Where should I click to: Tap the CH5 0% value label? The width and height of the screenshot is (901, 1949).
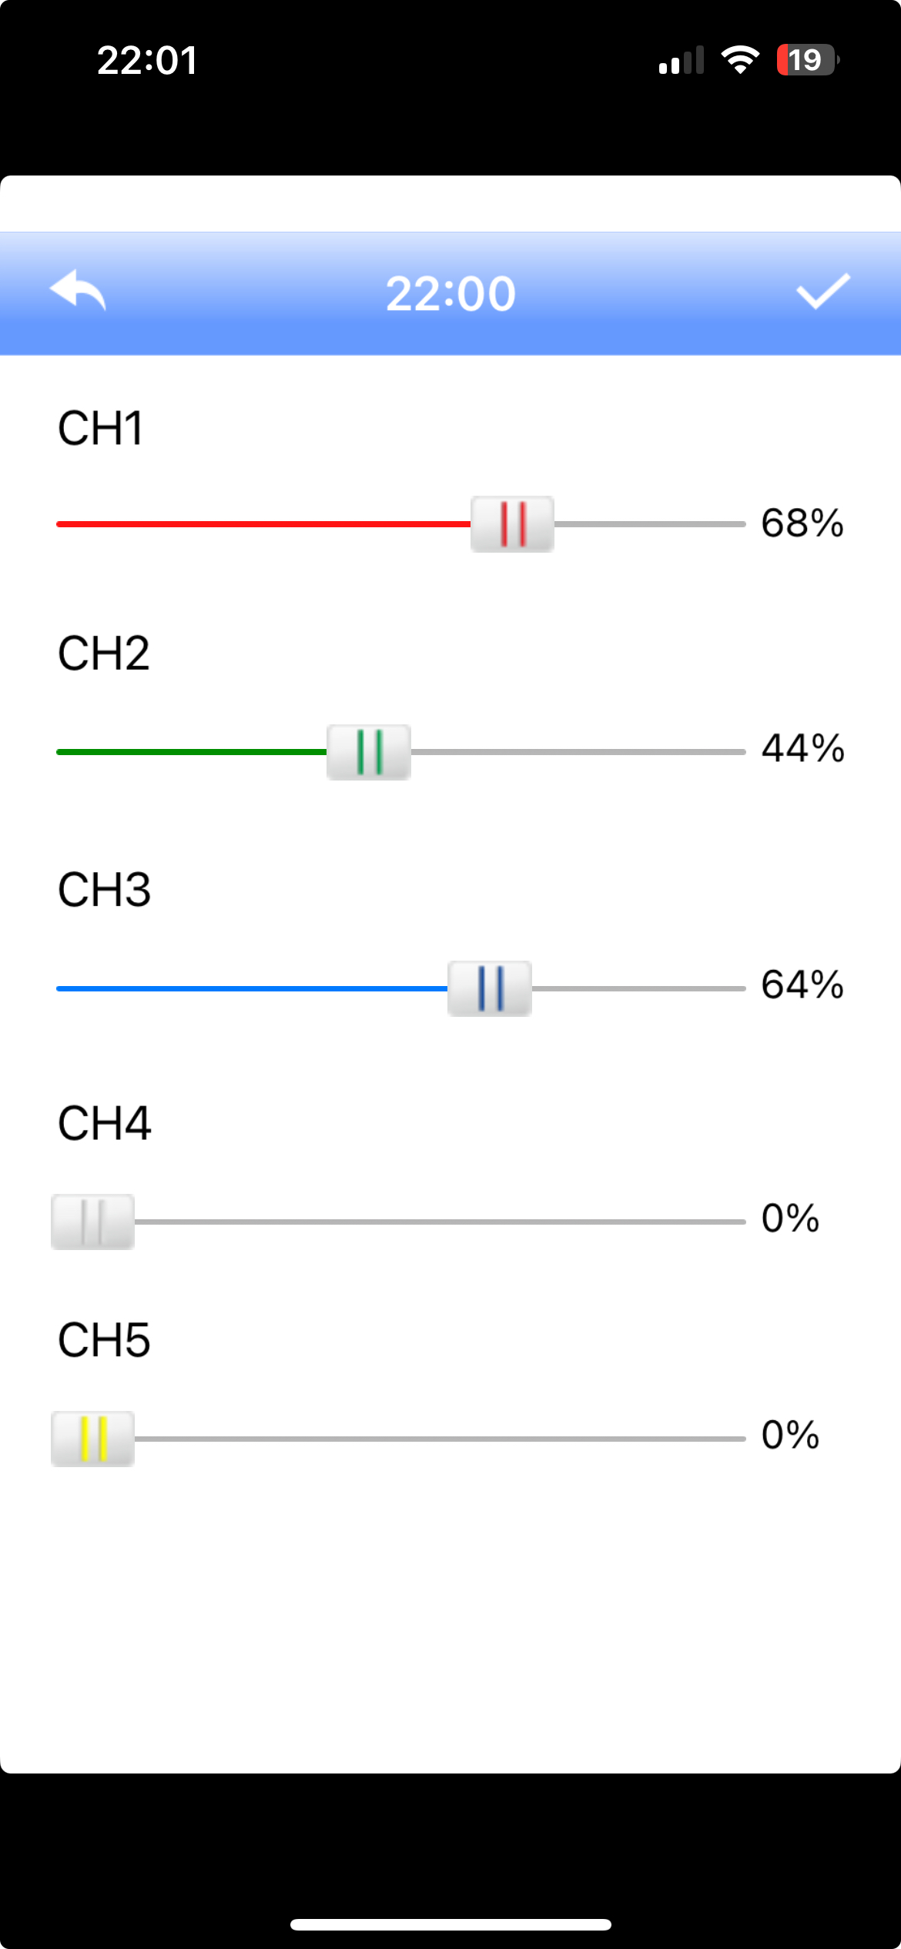tap(790, 1436)
